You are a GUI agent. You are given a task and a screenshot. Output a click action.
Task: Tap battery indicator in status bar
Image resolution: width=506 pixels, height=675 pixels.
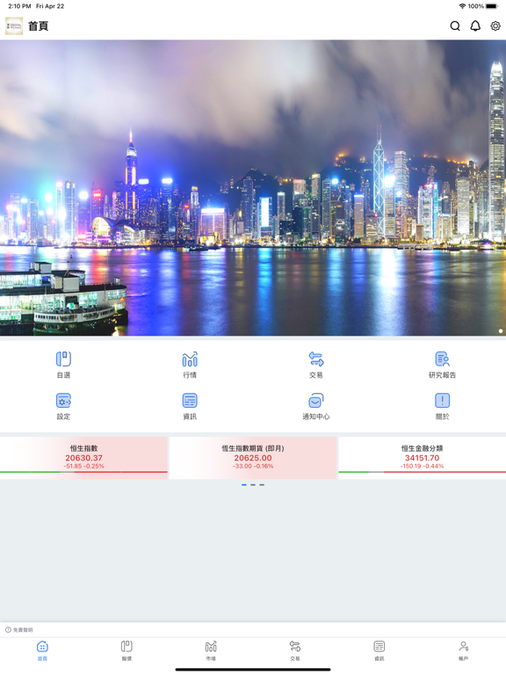pos(491,6)
